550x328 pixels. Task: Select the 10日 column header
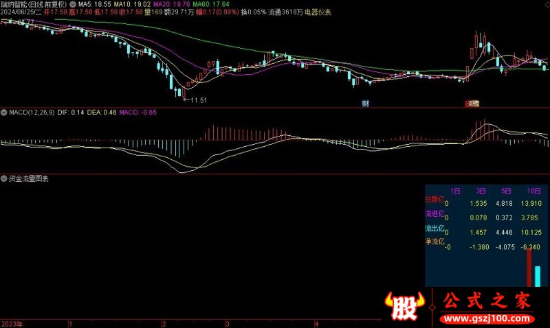(x=534, y=191)
